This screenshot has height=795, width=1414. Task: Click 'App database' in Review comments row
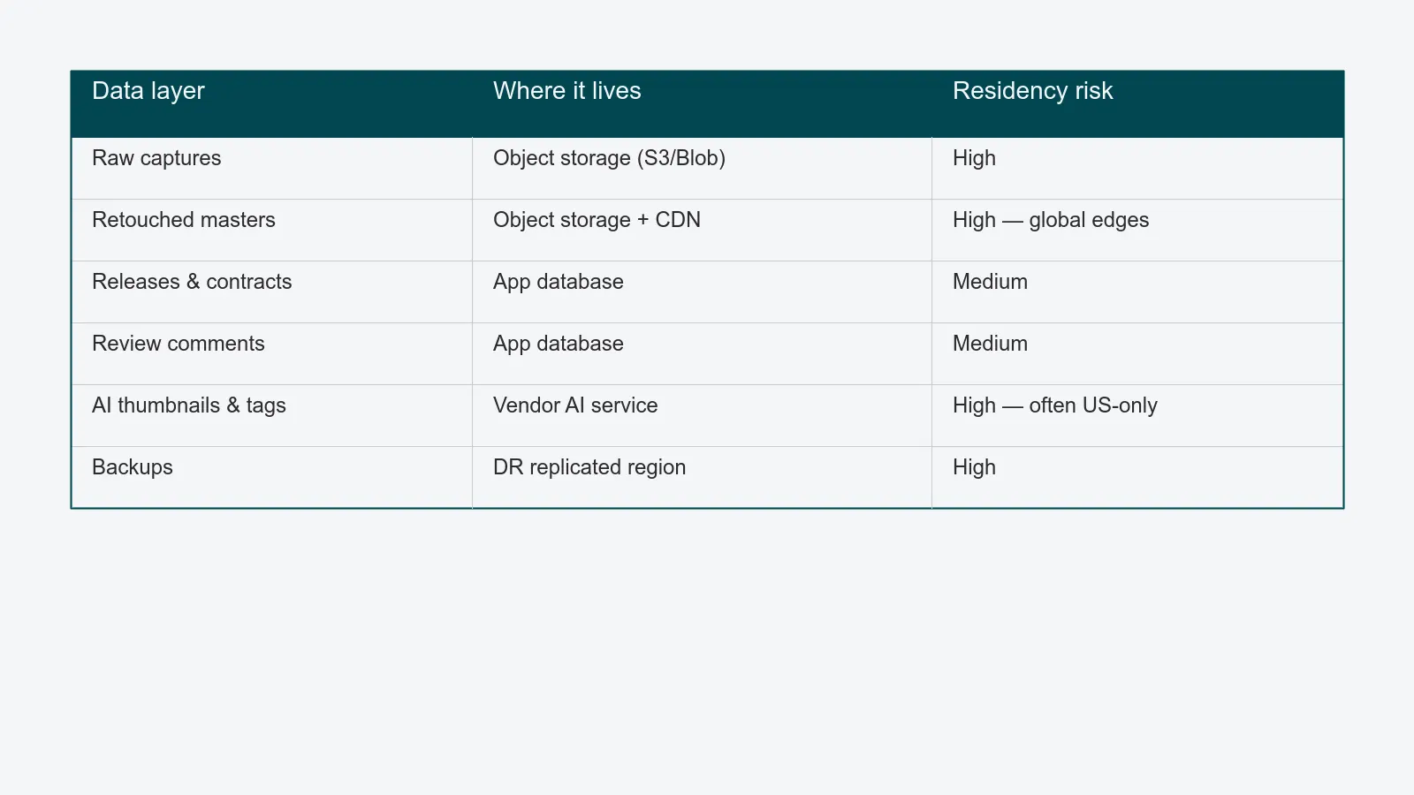(702, 353)
